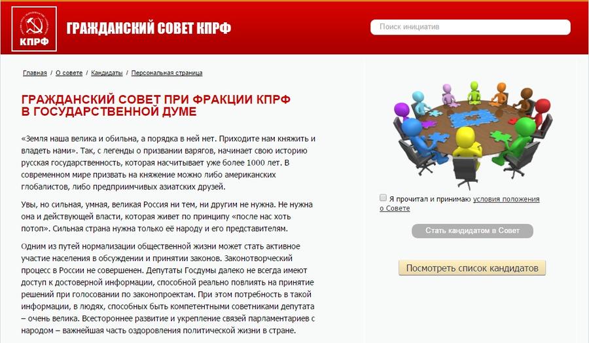This screenshot has width=589, height=343.
Task: Click the Посмотреть список кандидатов button
Action: 472,268
